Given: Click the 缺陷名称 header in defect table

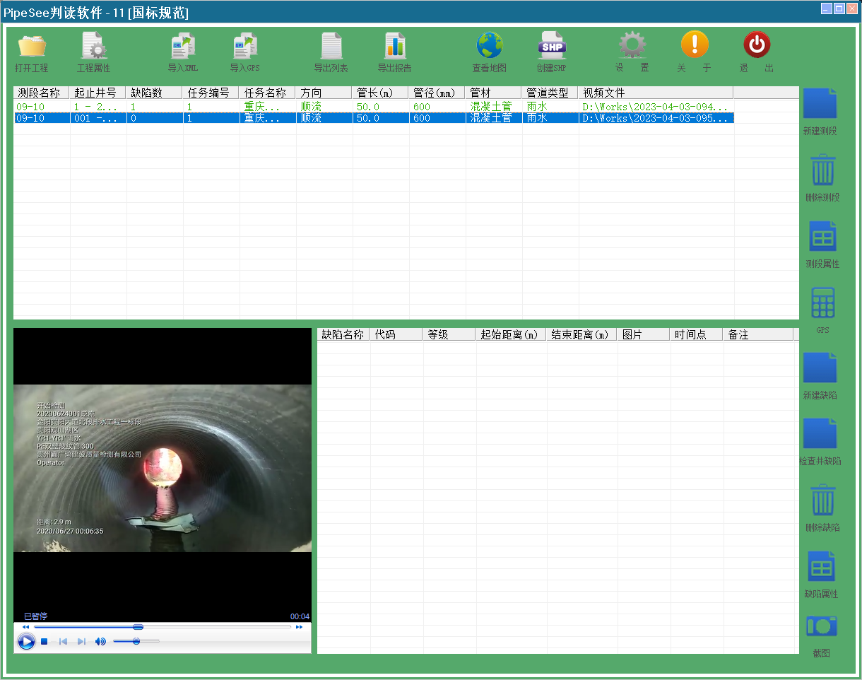Looking at the screenshot, I should (x=343, y=334).
